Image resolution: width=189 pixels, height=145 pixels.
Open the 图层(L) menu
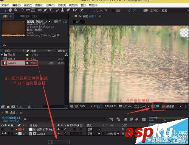pyautogui.click(x=39, y=5)
